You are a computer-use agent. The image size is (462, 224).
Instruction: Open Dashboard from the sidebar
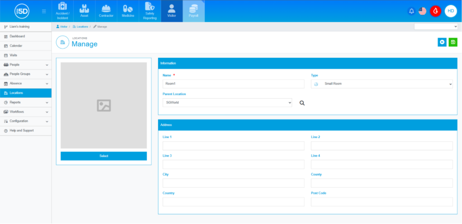coord(17,36)
